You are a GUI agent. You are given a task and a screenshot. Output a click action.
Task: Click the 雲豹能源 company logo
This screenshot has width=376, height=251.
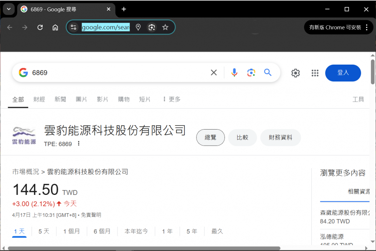(x=24, y=136)
